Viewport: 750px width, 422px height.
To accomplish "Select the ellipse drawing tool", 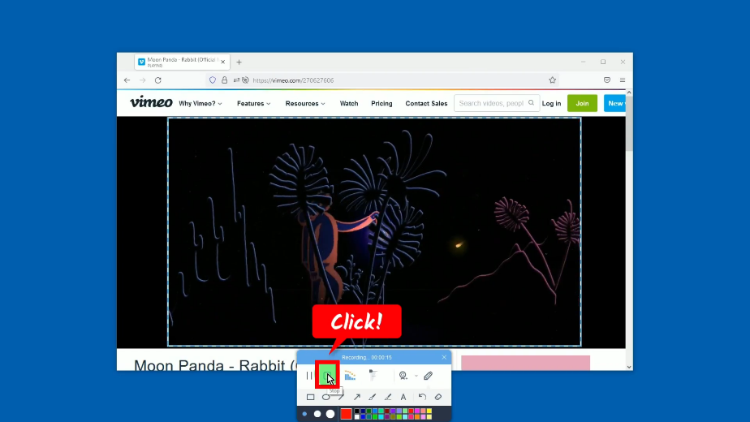I will pyautogui.click(x=325, y=397).
